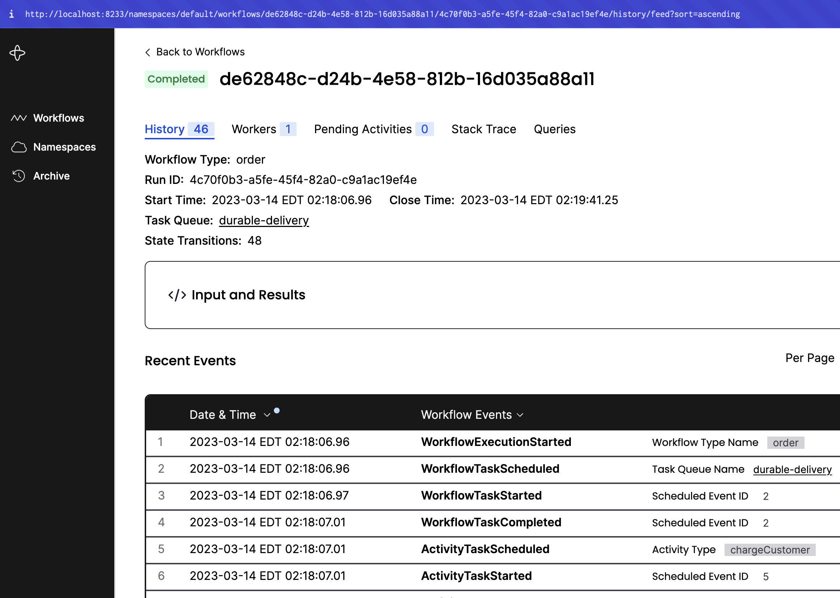840x598 pixels.
Task: Click the Back to Workflows arrow icon
Action: 148,52
